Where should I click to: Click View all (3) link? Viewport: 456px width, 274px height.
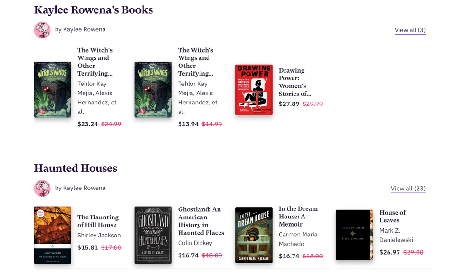click(410, 30)
